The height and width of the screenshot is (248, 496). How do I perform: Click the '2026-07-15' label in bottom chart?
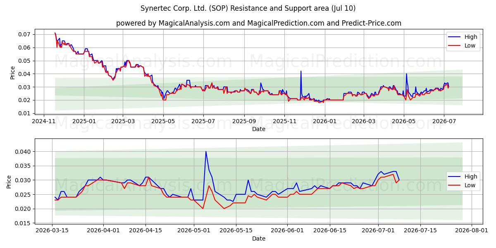(420, 231)
